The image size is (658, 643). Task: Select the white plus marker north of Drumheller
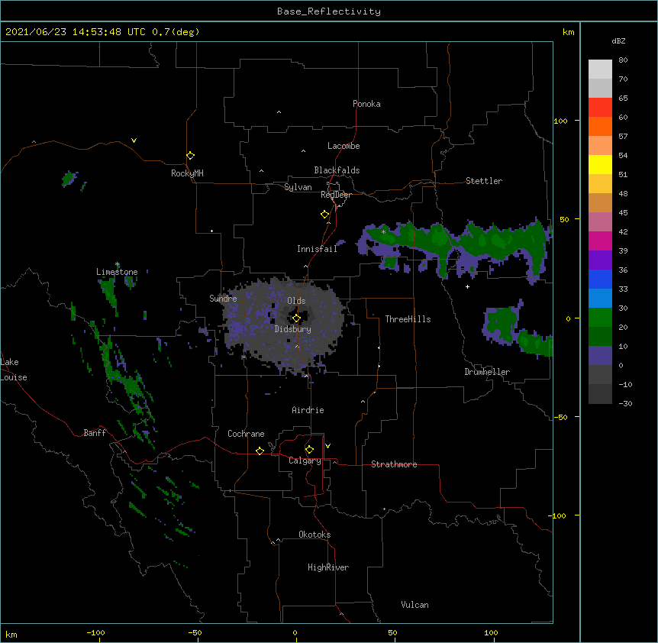pyautogui.click(x=467, y=286)
